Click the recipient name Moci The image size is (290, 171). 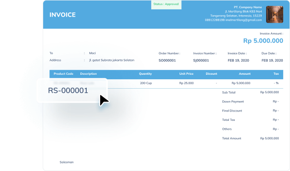pyautogui.click(x=92, y=53)
